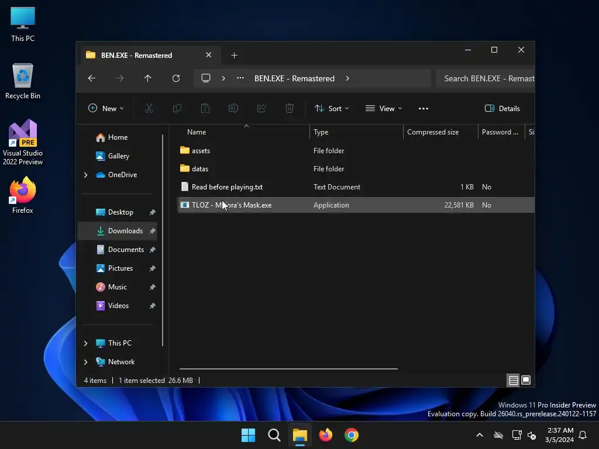Open Downloads in navigation pane
The width and height of the screenshot is (599, 449).
pyautogui.click(x=117, y=231)
